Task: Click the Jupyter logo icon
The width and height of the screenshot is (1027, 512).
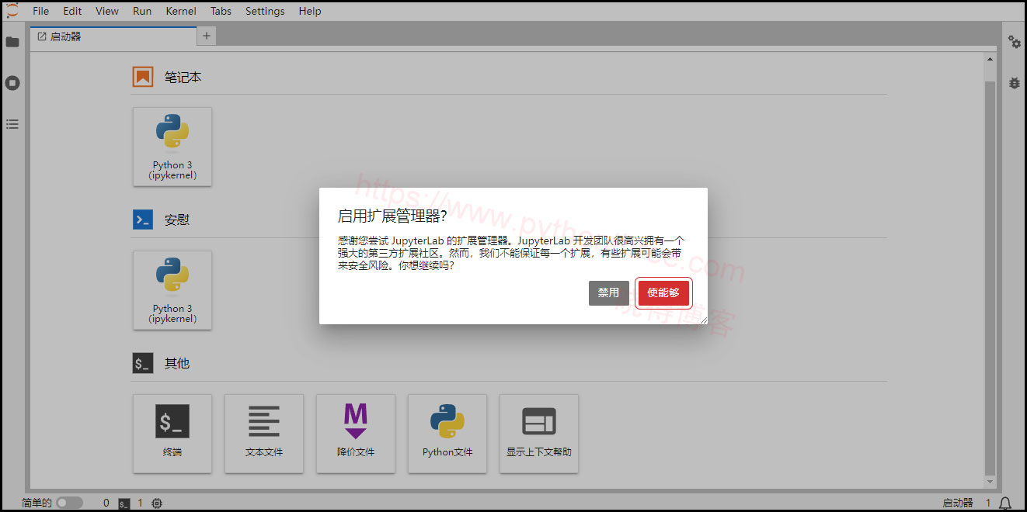Action: [x=12, y=10]
